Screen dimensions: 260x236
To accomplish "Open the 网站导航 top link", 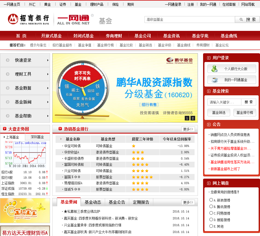I will point(248,4).
